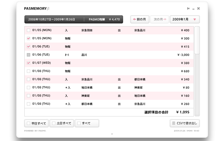The height and width of the screenshot is (141, 224).
Task: Click the date range 2008年10月27日～2009年1月26日
Action: (52, 19)
